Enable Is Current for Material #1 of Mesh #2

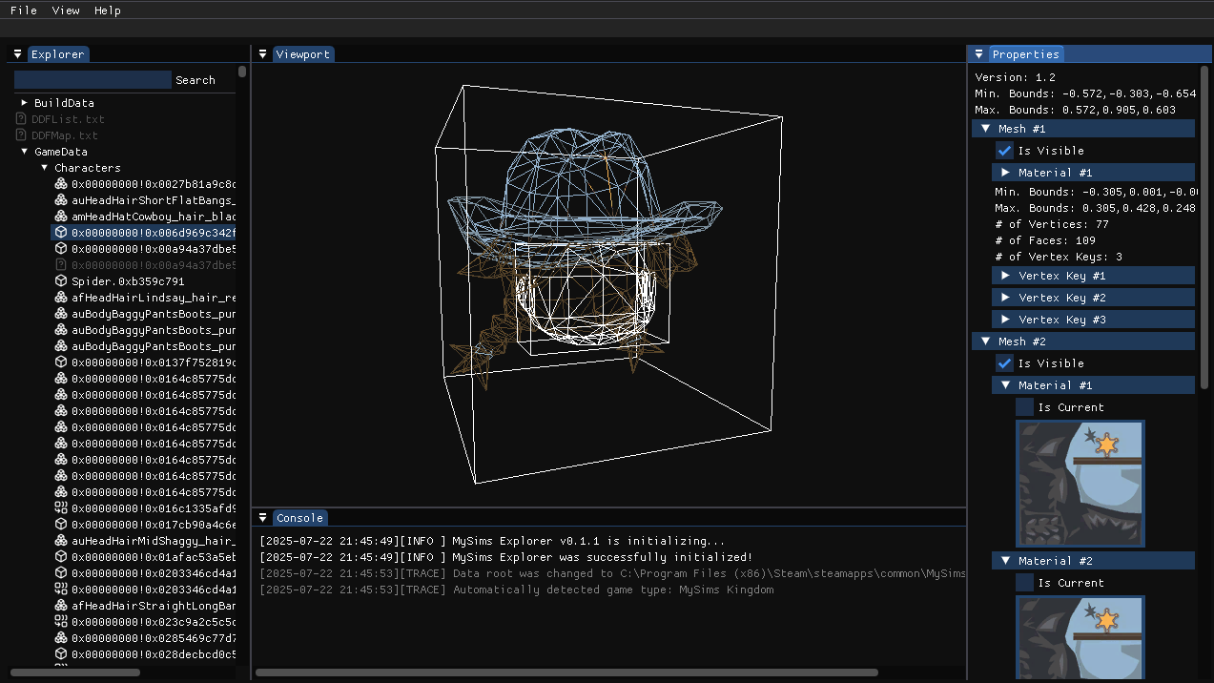pos(1023,407)
